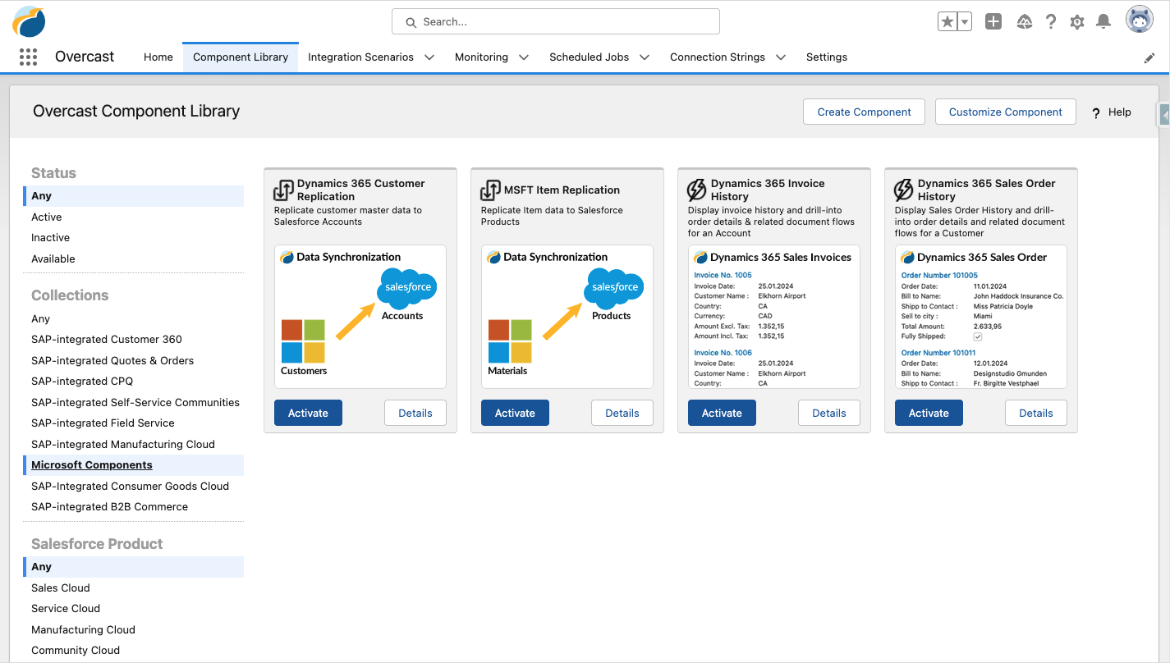Click the header help question mark icon
The image size is (1170, 663).
click(1051, 22)
